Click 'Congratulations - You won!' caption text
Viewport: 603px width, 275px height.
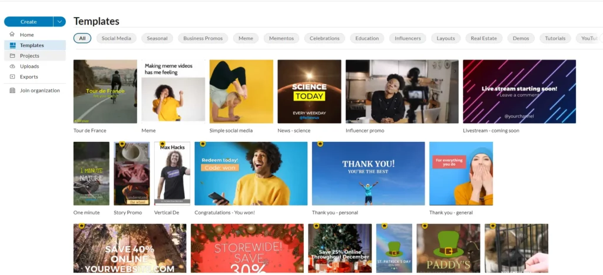coord(224,213)
